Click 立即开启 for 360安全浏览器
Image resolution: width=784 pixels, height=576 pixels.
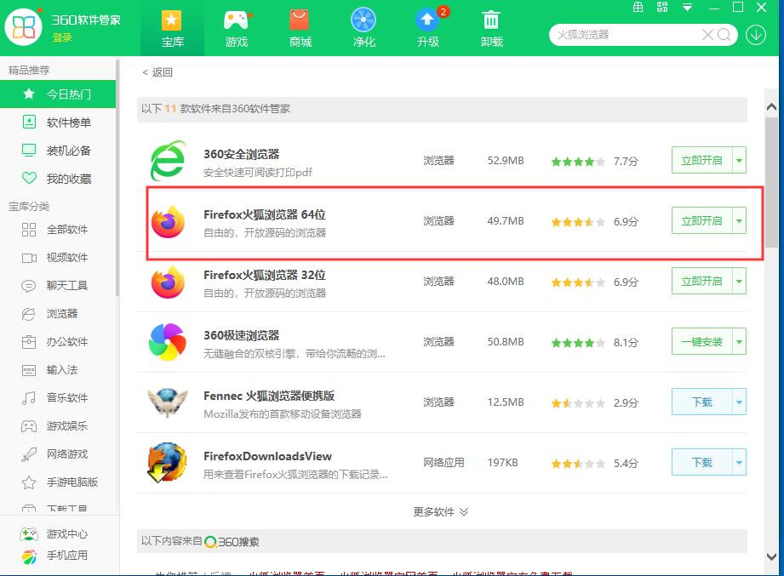(x=702, y=160)
